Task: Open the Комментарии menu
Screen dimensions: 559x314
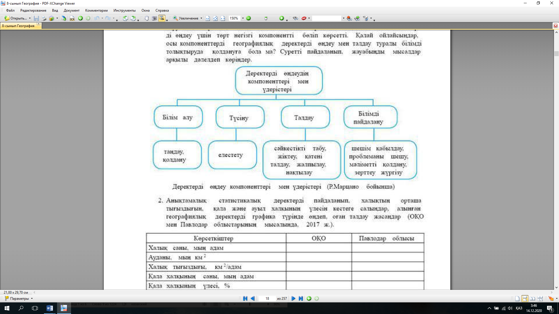Action: tap(96, 10)
